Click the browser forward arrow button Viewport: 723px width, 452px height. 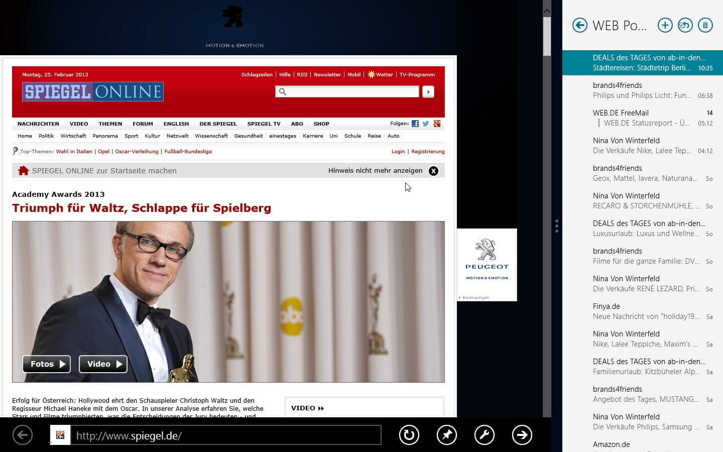(x=522, y=435)
